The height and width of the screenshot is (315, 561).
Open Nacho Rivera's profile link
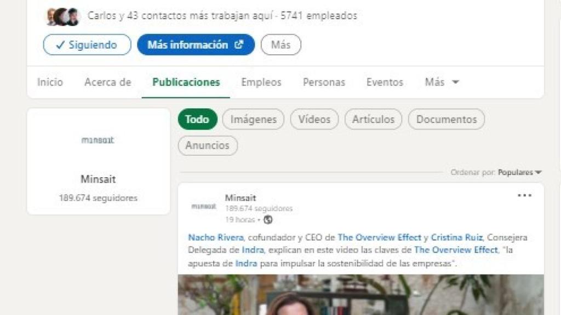[207, 237]
